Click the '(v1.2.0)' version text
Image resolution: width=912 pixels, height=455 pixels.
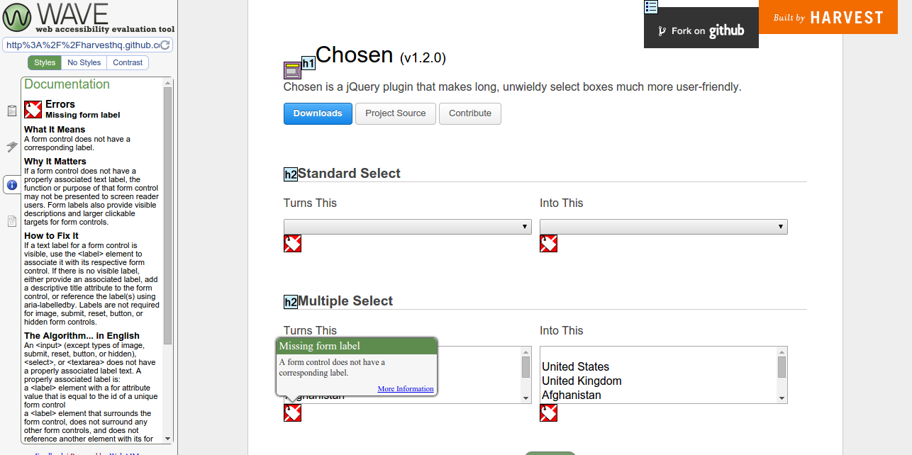click(423, 58)
